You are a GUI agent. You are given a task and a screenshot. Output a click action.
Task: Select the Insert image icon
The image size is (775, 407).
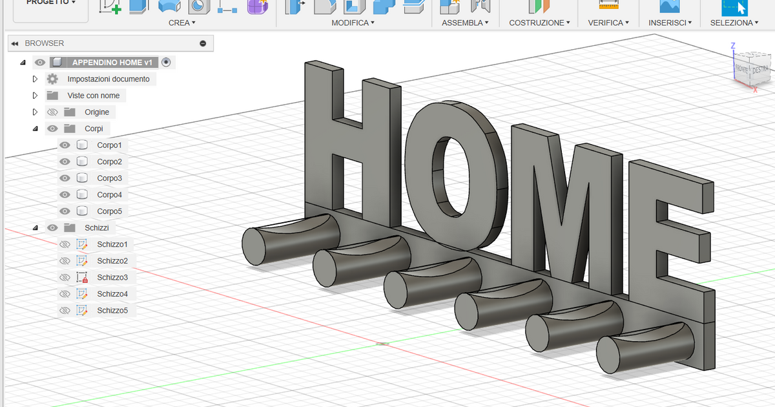pos(670,5)
